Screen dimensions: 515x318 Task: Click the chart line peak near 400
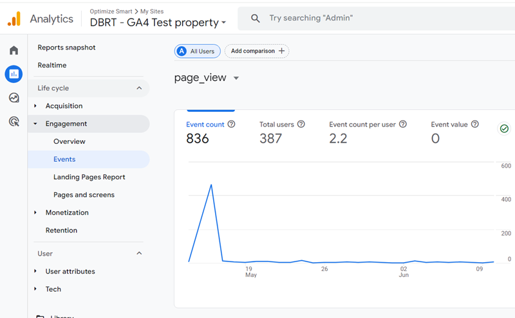tap(211, 185)
